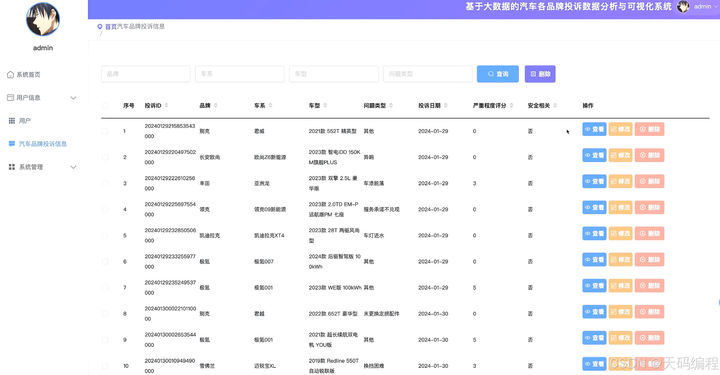Click the chat icon beside 汽车品牌投诉信息
The width and height of the screenshot is (720, 375).
12,144
